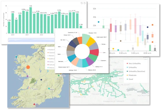Image resolution: width=162 pixels, height=110 pixels.
Task: Click the teal Kilkenny marker on the map
Action: (49, 89)
